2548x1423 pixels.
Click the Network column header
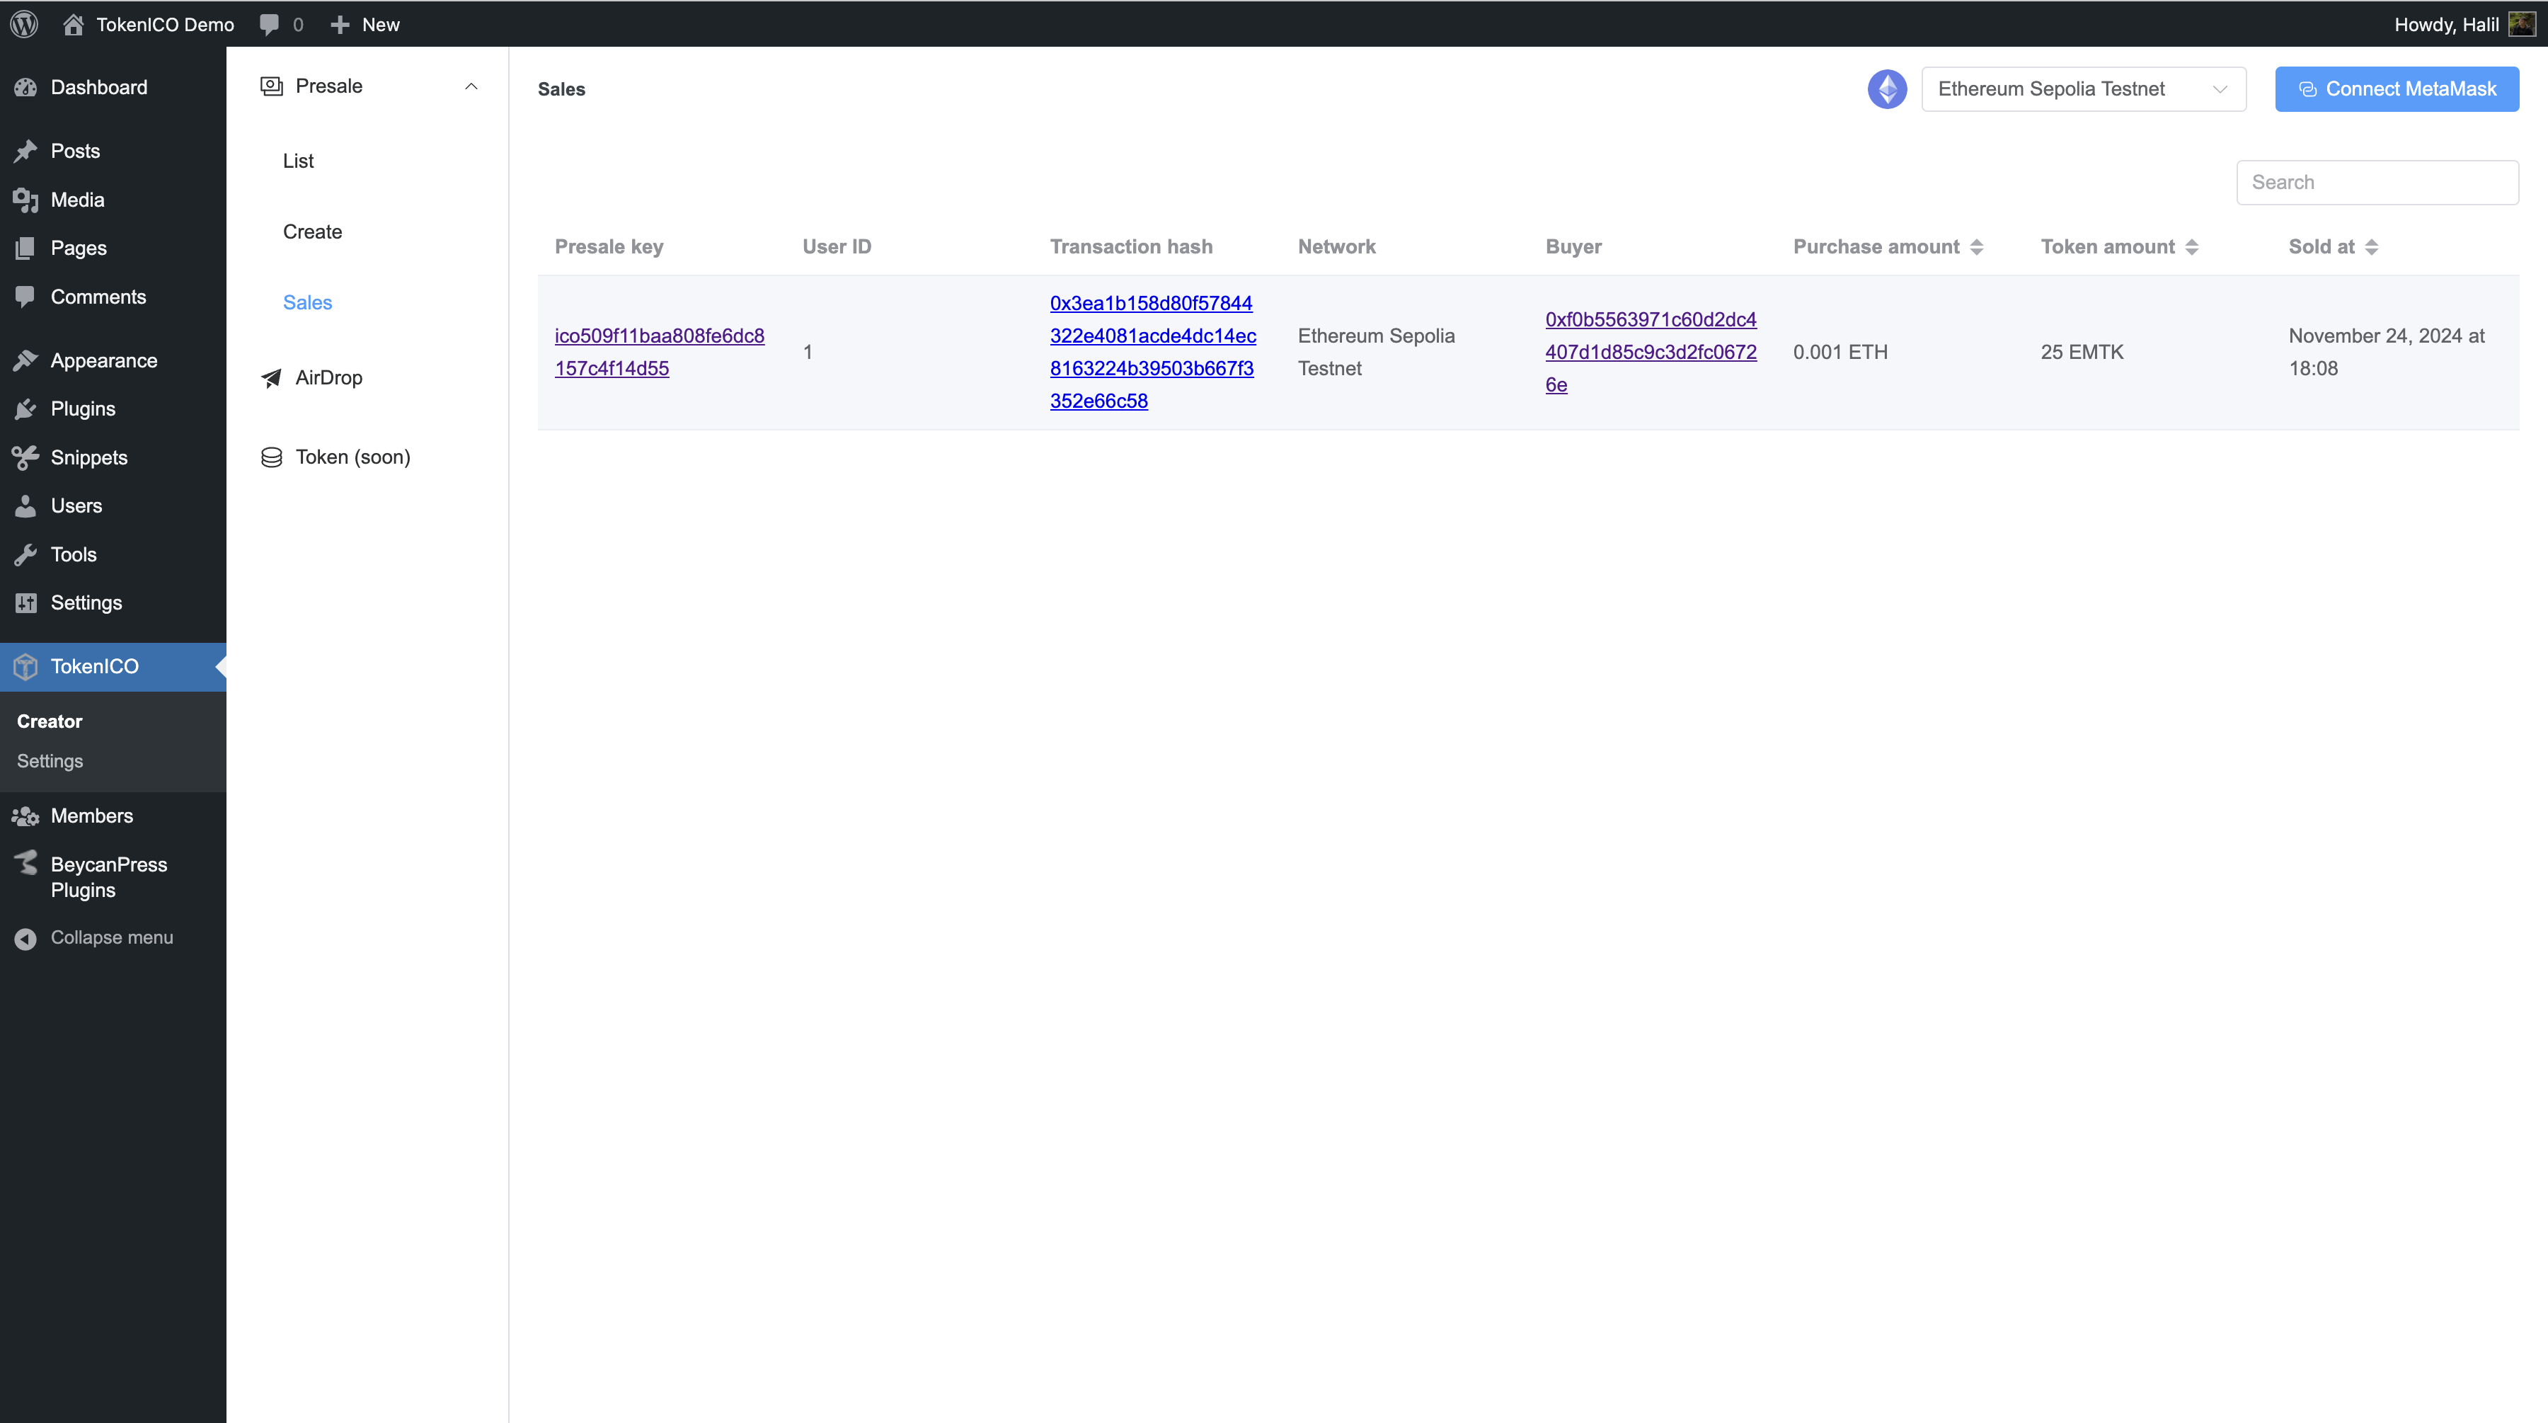(1336, 246)
